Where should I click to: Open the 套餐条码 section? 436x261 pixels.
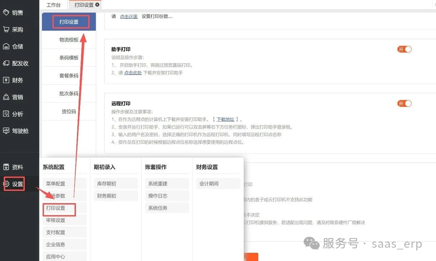coord(69,75)
